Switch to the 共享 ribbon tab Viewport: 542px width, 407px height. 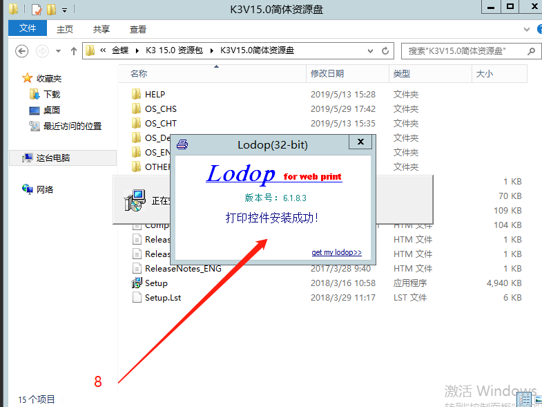[x=101, y=29]
